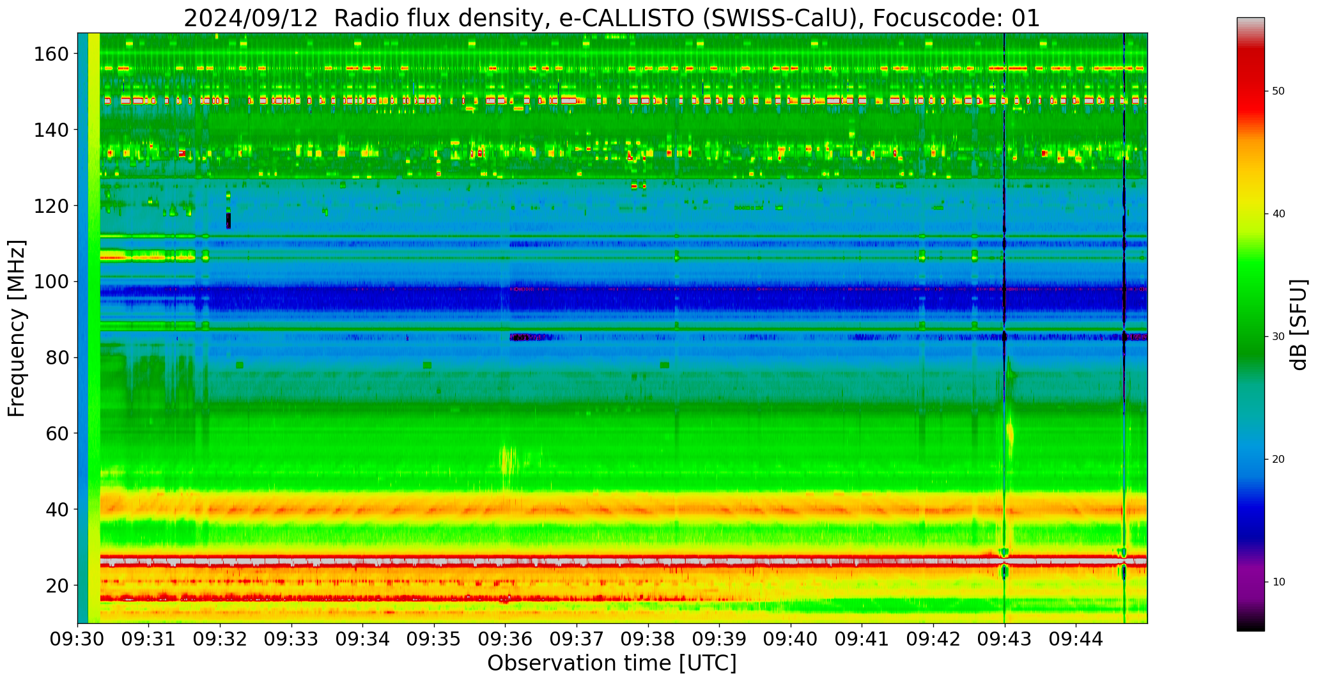Click the plot title mentioning e-CALLISTO SWISS-CalU
Image resolution: width=1318 pixels, height=682 pixels.
coord(612,19)
